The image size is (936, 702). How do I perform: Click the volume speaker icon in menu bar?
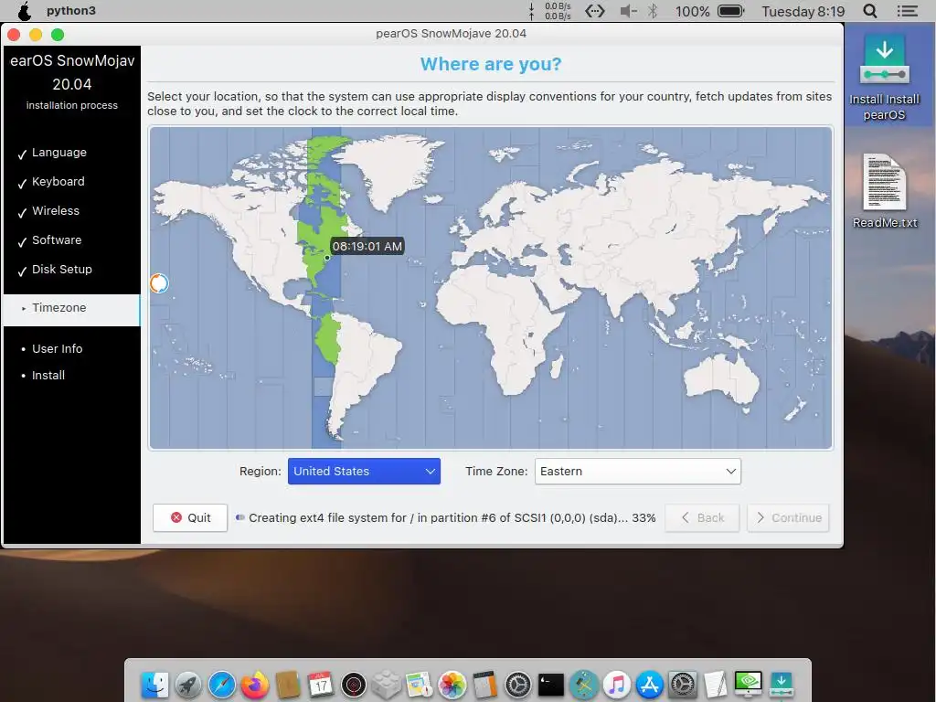point(627,11)
